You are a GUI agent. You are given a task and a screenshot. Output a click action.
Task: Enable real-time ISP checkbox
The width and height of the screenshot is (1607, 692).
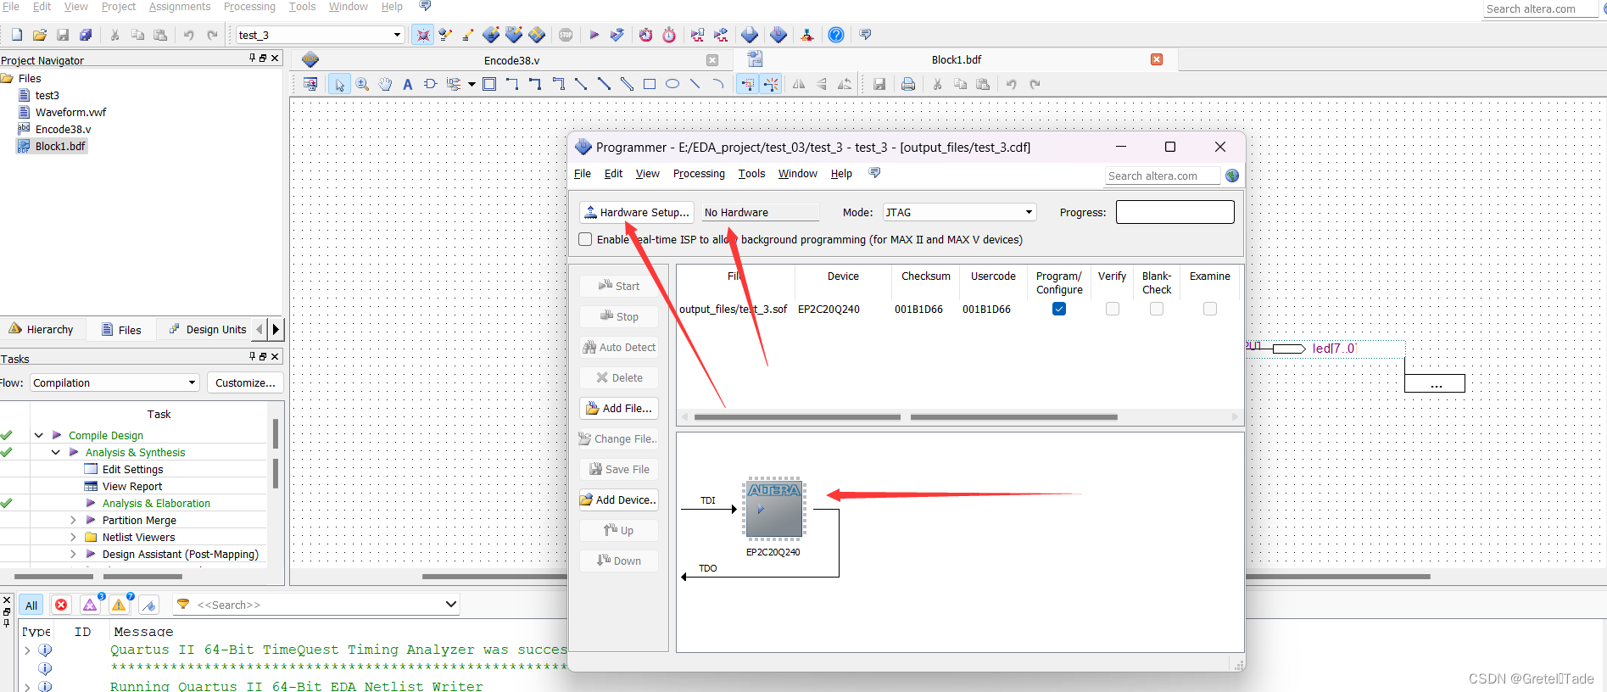pos(585,239)
